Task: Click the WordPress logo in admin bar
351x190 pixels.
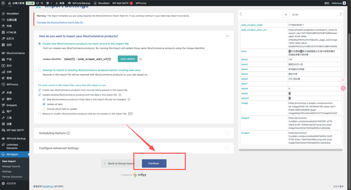Action: 3,3
